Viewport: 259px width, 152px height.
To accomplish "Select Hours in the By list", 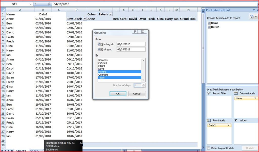I will 120,66.
